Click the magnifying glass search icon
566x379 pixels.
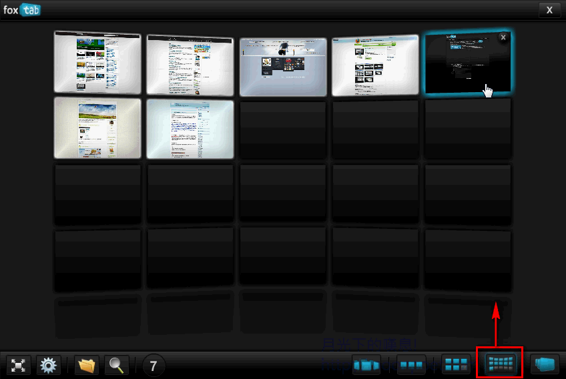pyautogui.click(x=116, y=366)
